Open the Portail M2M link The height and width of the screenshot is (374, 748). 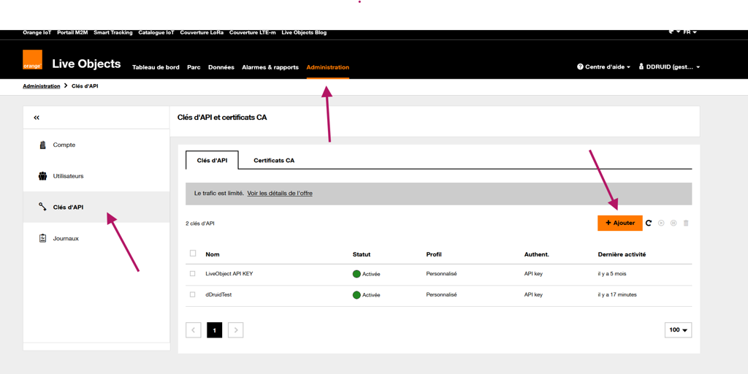(72, 33)
